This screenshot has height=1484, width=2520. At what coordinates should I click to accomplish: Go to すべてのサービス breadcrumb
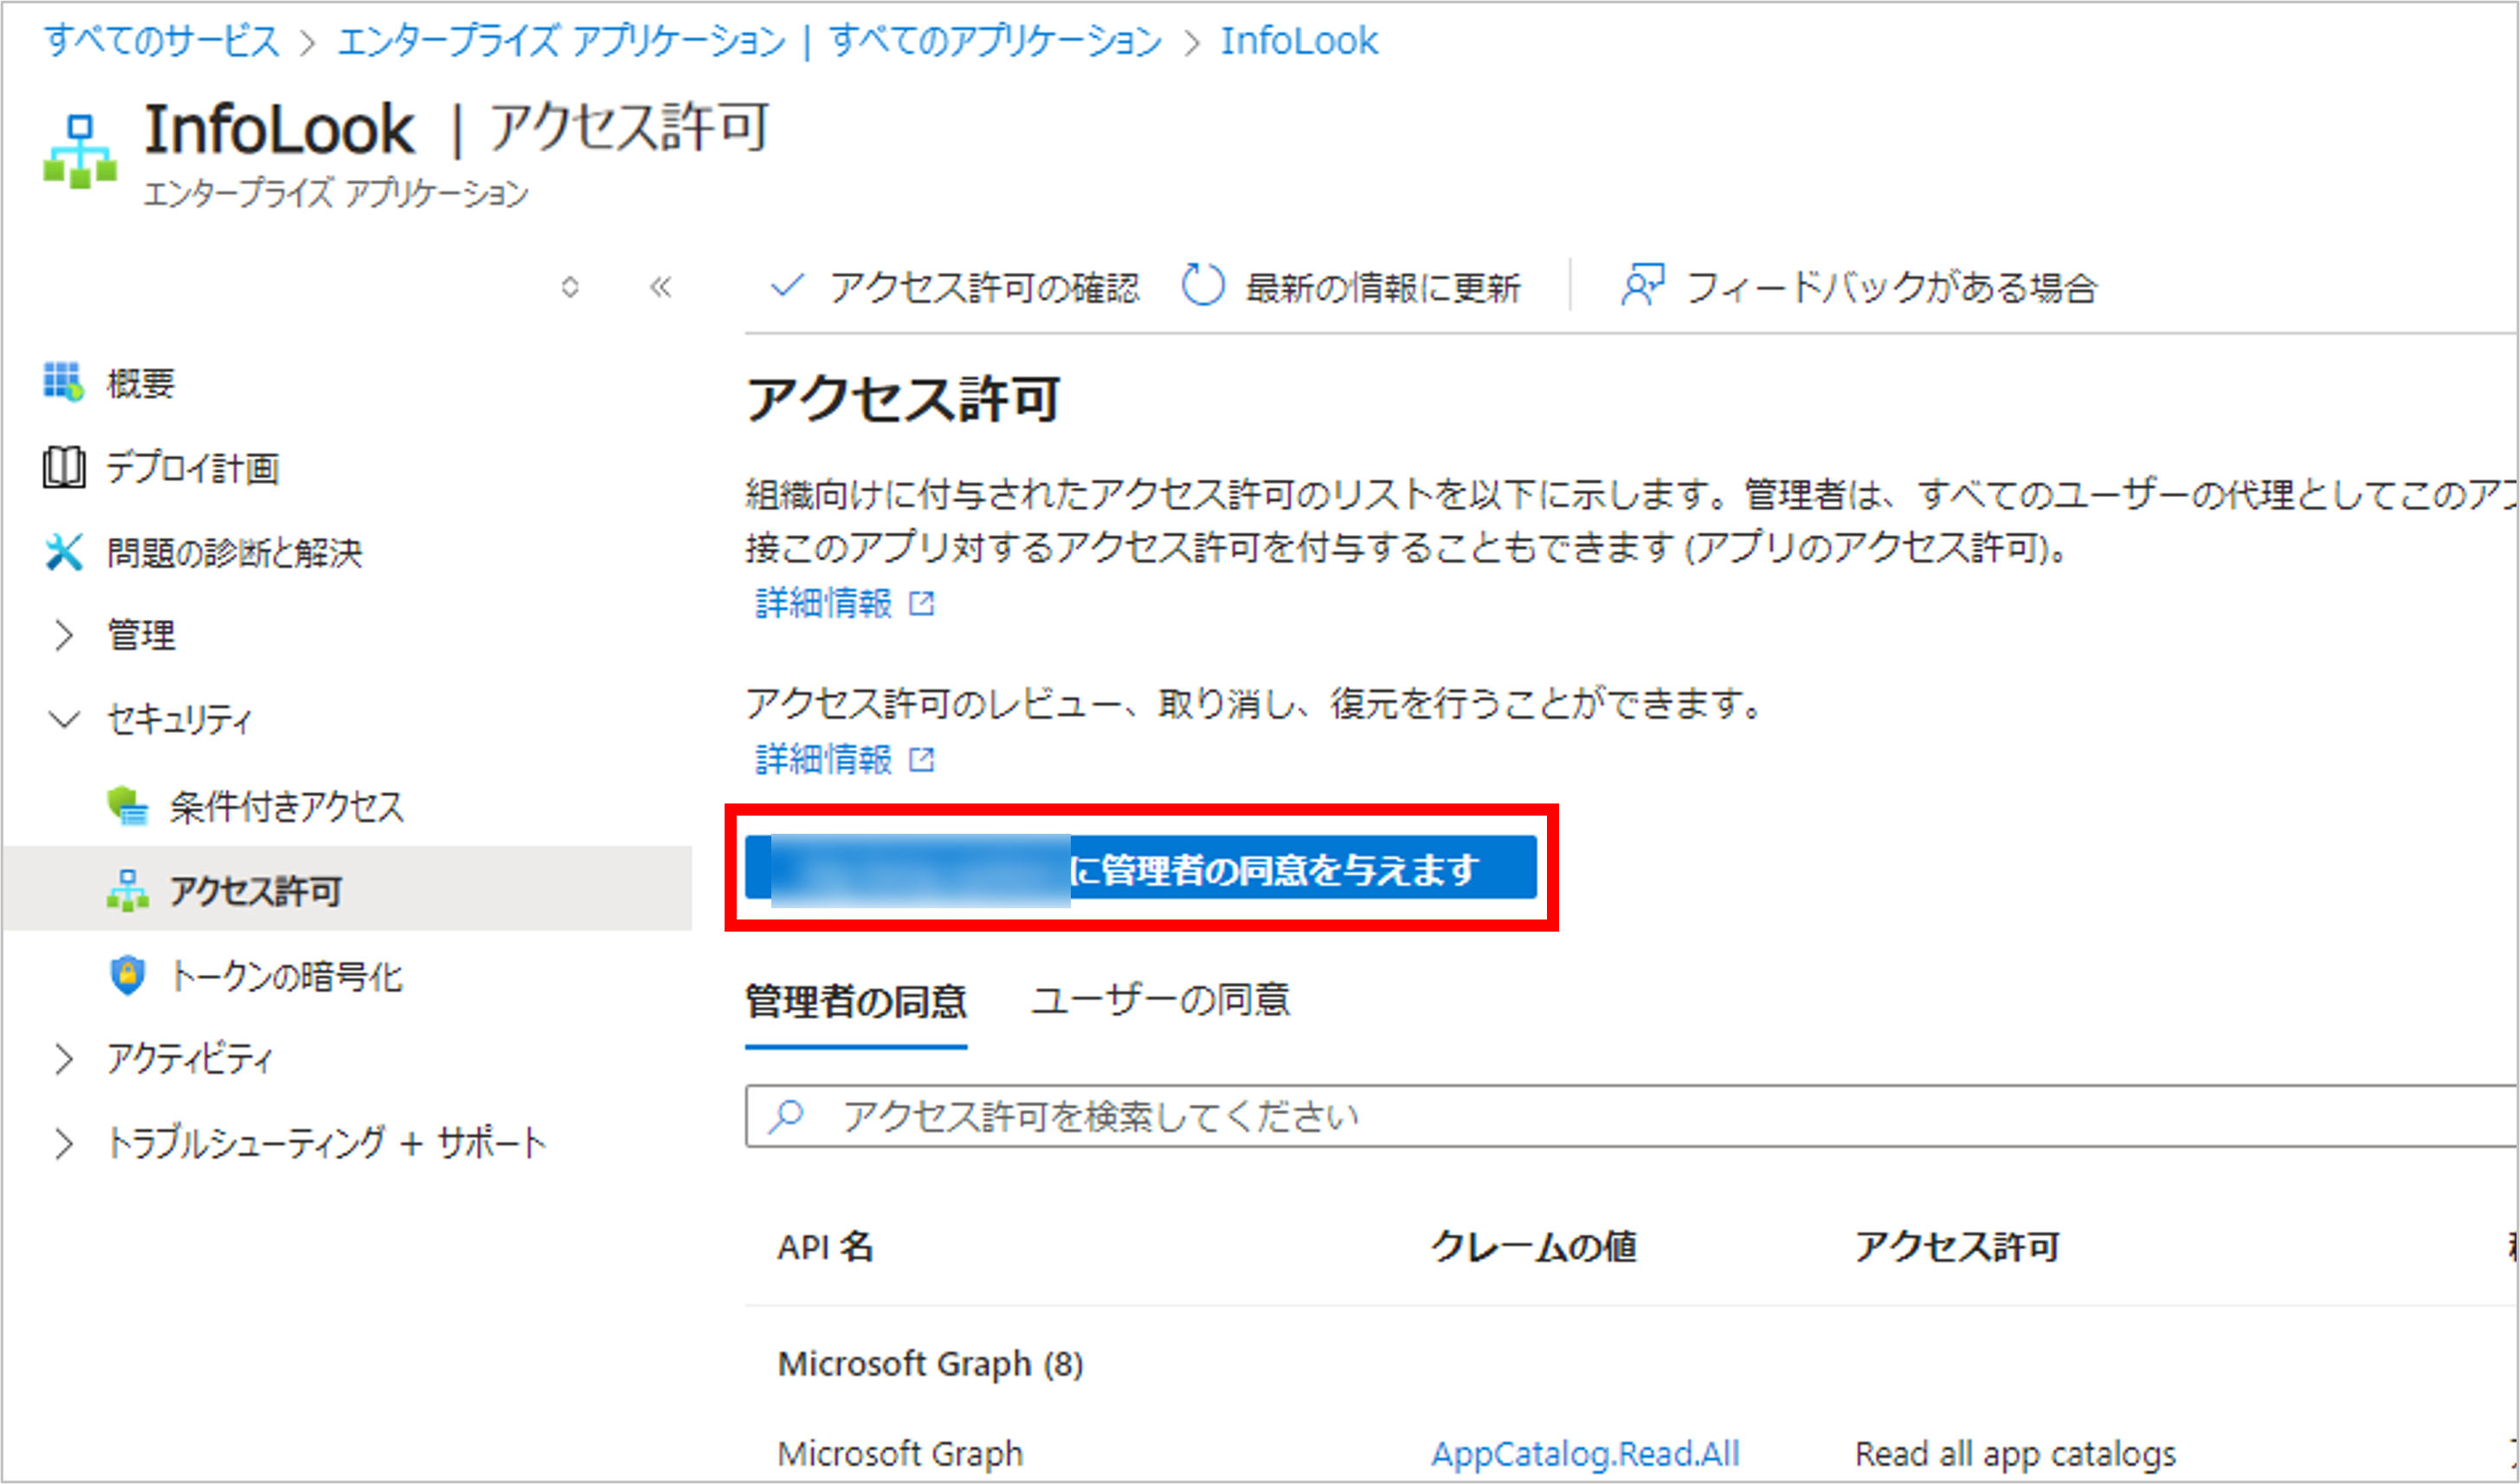[x=162, y=41]
